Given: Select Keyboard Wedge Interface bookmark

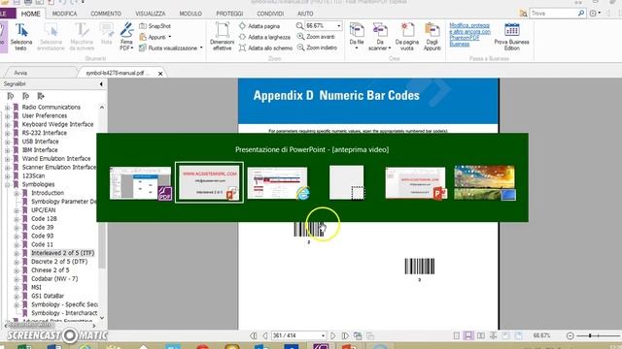Looking at the screenshot, I should 57,124.
